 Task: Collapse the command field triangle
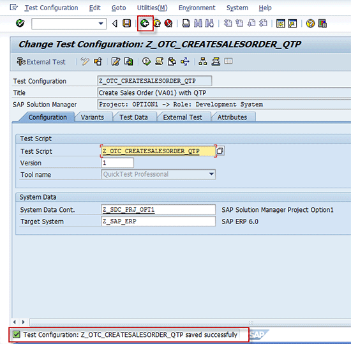115,24
